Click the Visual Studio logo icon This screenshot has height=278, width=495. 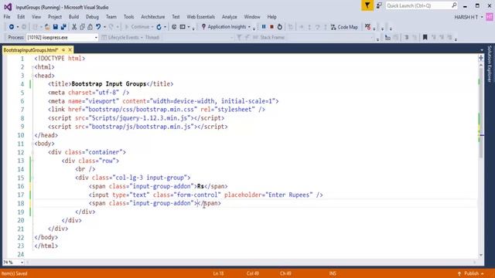(x=8, y=7)
